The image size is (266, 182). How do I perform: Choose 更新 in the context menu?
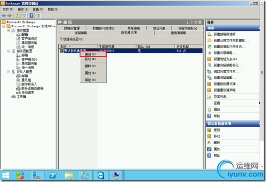click(93, 54)
